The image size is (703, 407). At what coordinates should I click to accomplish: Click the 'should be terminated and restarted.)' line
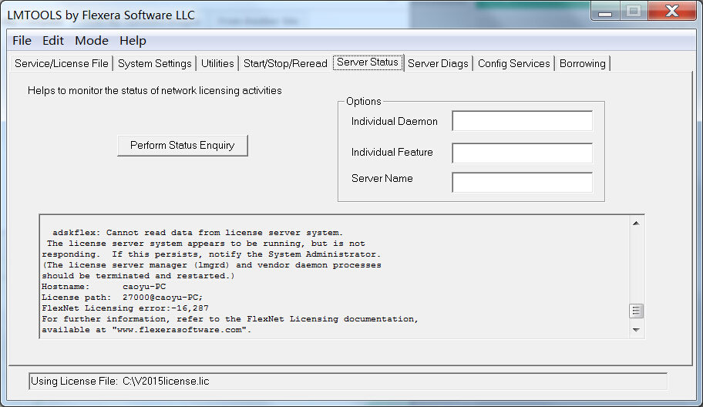[x=138, y=276]
